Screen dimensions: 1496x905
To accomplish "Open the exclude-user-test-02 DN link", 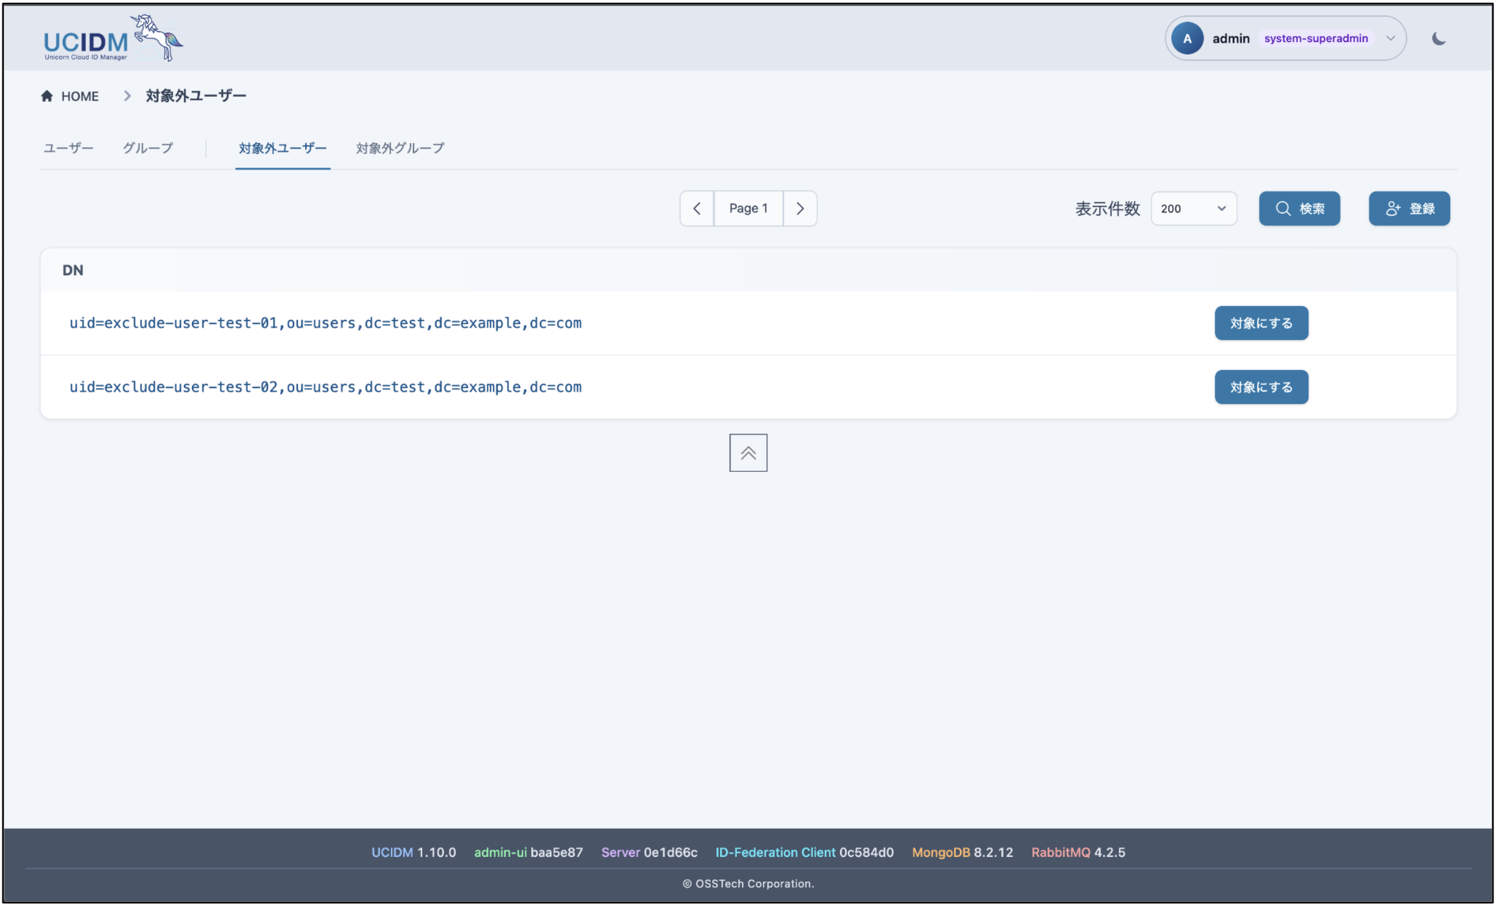I will click(x=325, y=387).
